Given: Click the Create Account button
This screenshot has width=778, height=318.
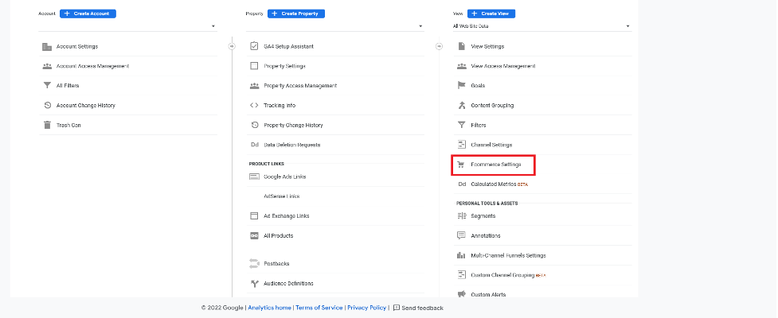Looking at the screenshot, I should click(x=88, y=14).
